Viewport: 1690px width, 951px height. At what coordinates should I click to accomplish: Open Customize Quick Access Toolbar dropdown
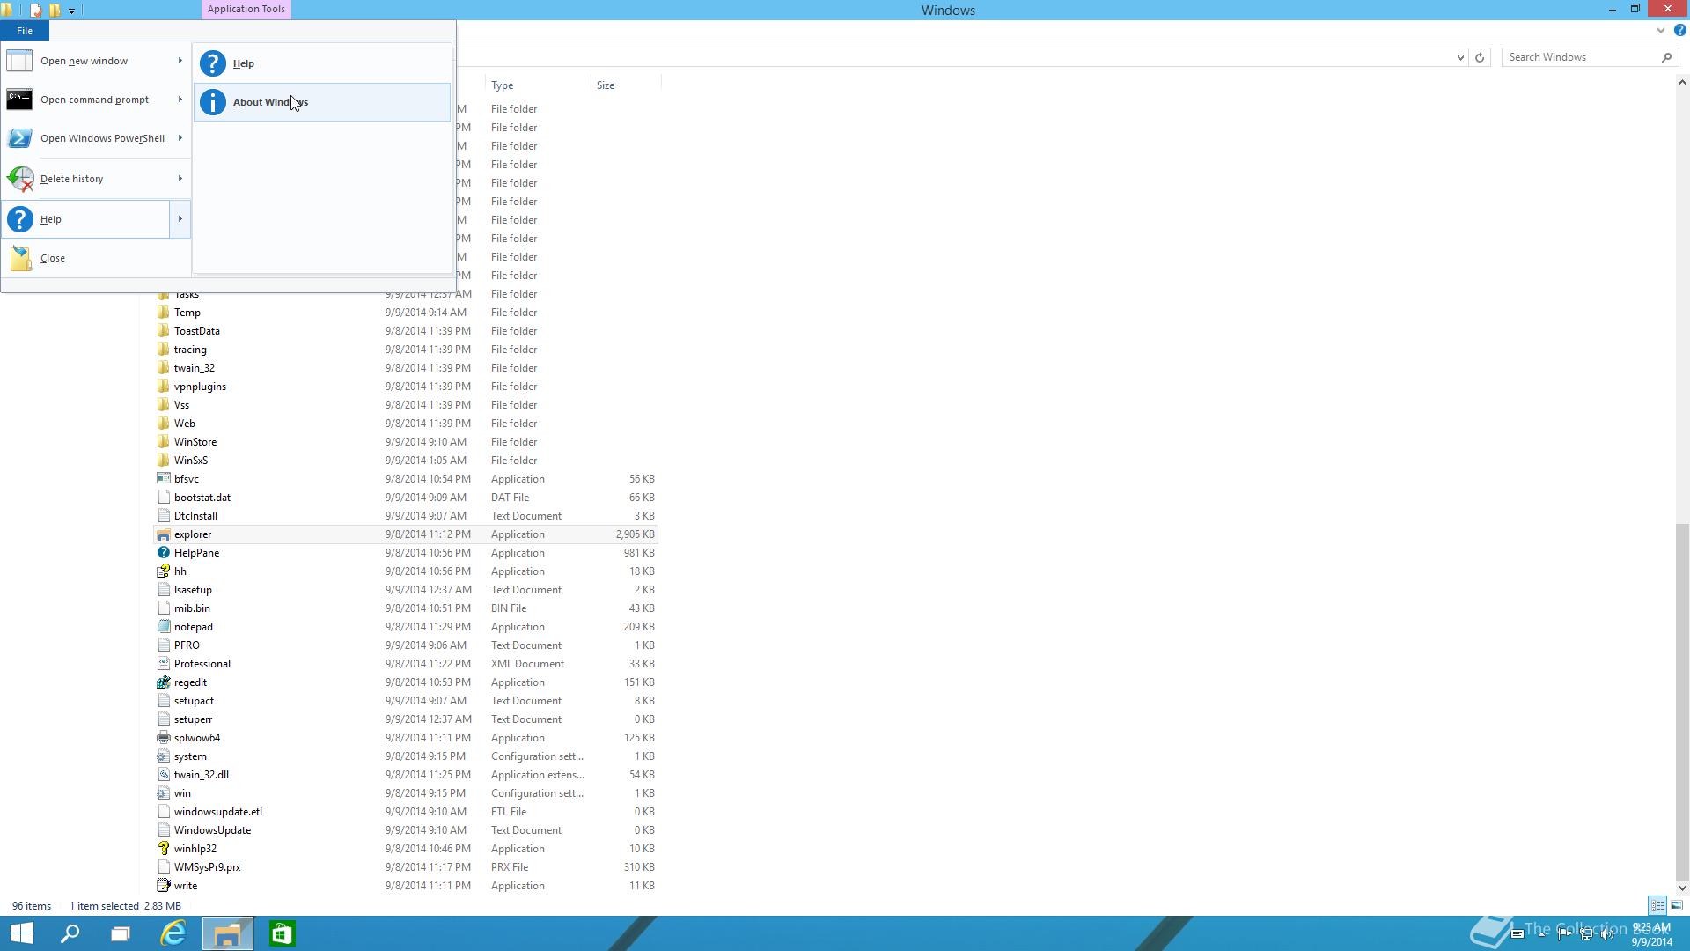click(71, 11)
